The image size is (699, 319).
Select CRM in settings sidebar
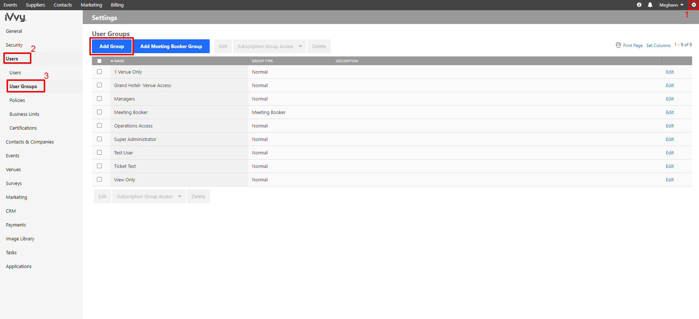click(11, 211)
